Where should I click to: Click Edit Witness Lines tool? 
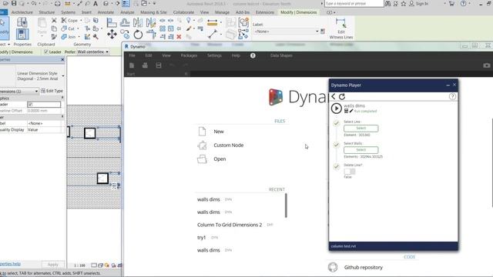(x=340, y=28)
